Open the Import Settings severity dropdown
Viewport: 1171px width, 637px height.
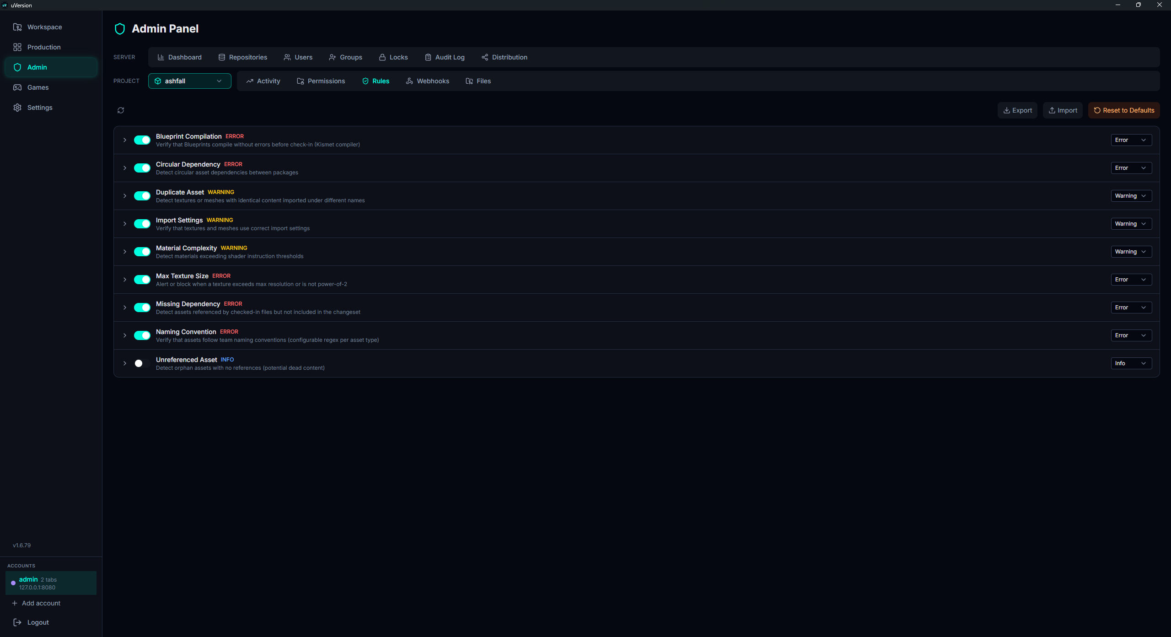[x=1131, y=224]
